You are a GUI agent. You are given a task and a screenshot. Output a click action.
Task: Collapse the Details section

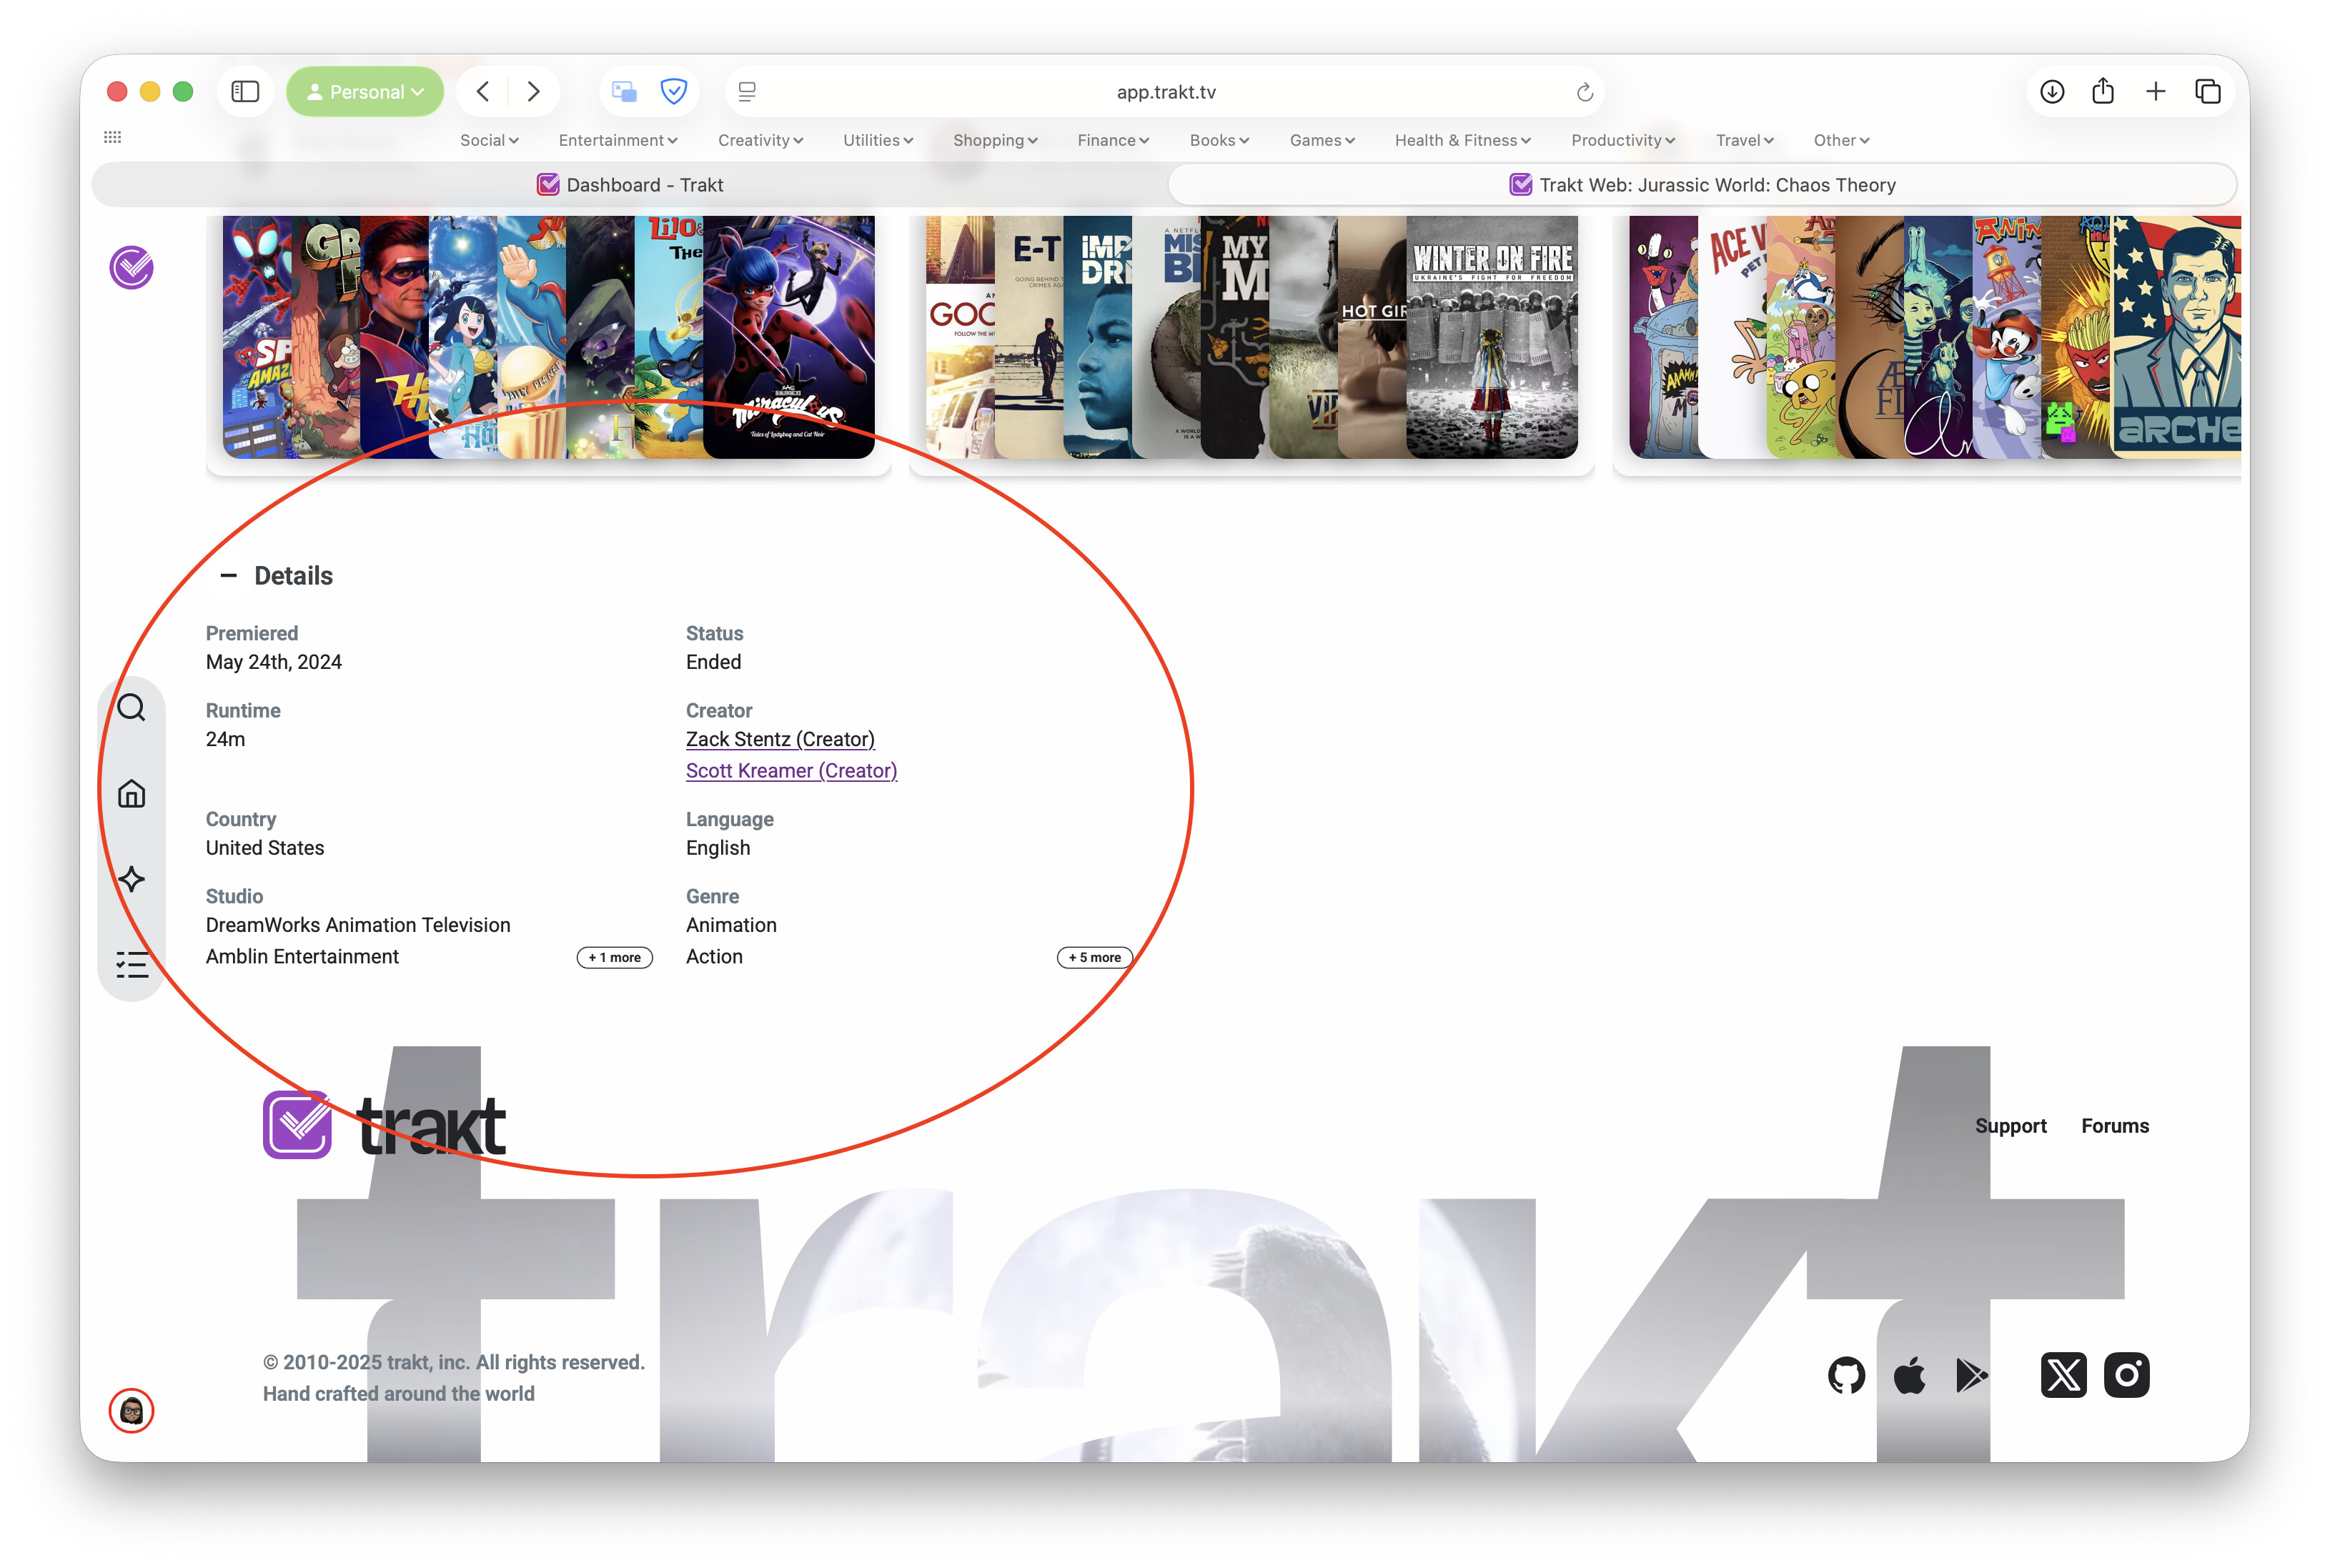point(229,576)
